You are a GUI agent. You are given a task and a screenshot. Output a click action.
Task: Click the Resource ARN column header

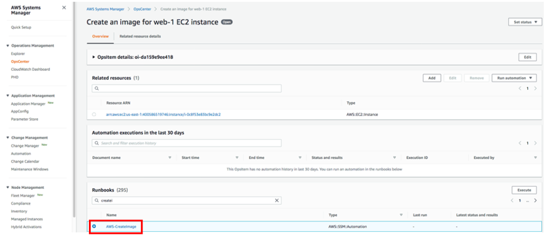[118, 103]
